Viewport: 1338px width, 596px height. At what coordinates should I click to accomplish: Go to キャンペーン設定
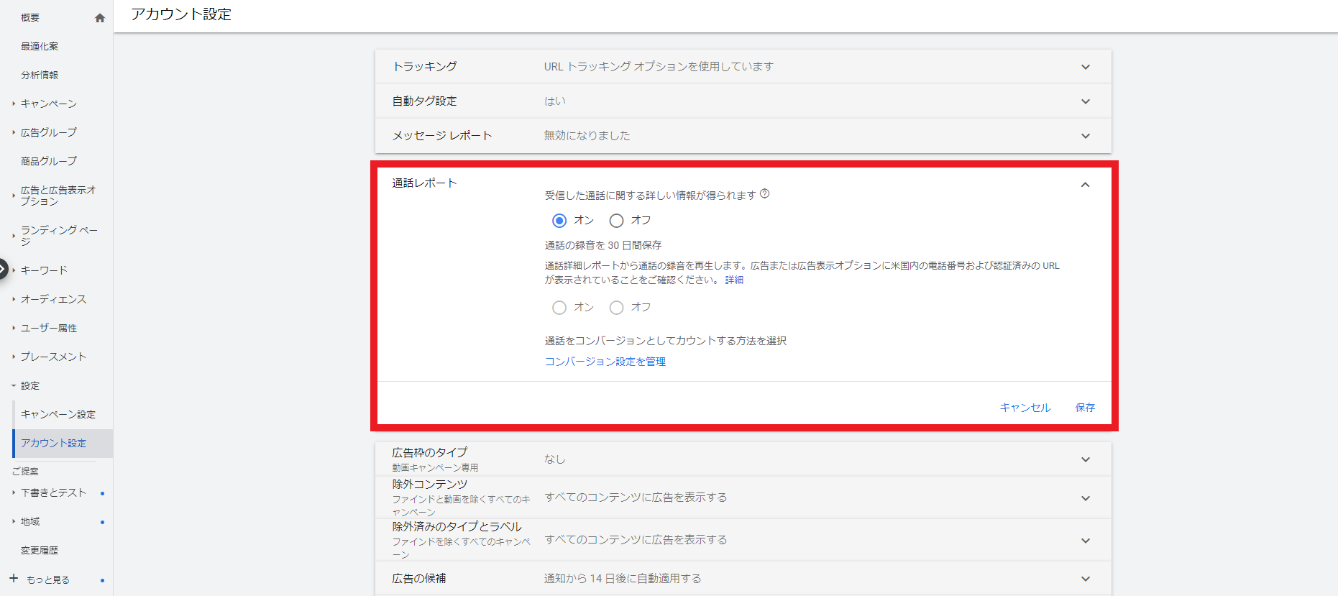(58, 414)
